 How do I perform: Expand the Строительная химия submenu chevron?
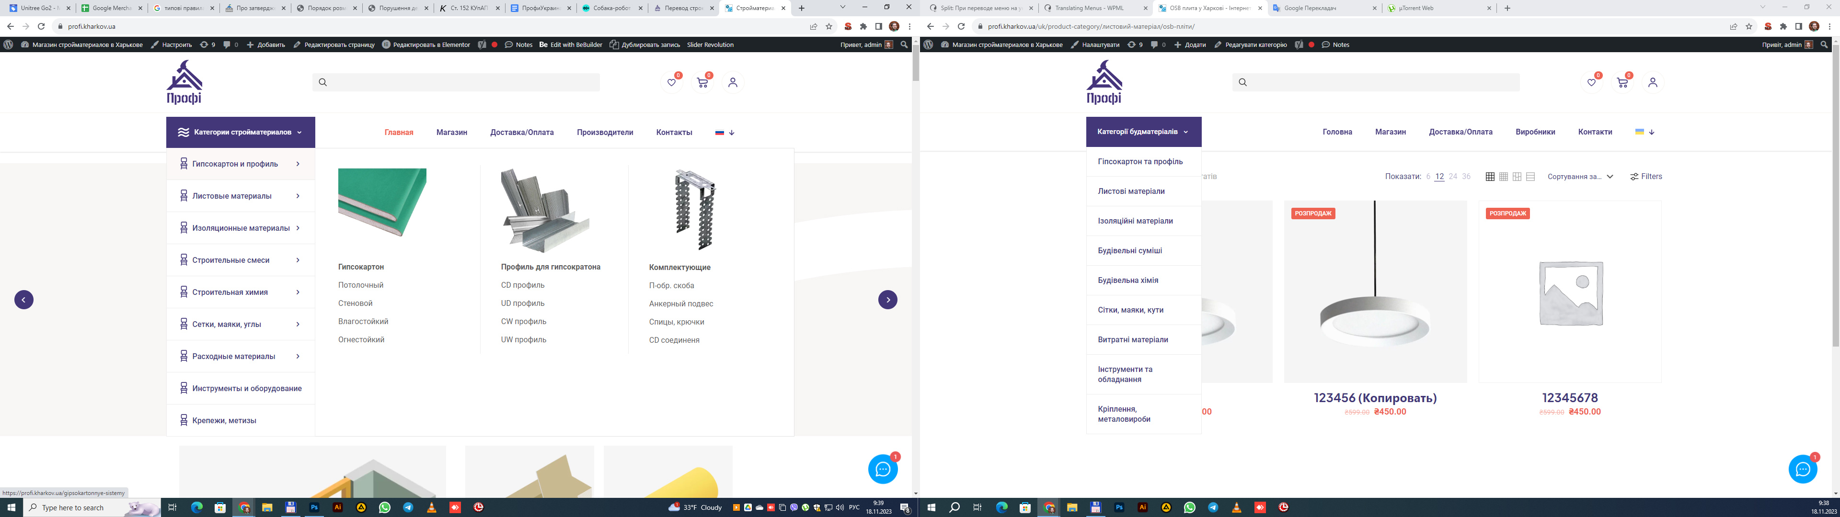coord(298,292)
